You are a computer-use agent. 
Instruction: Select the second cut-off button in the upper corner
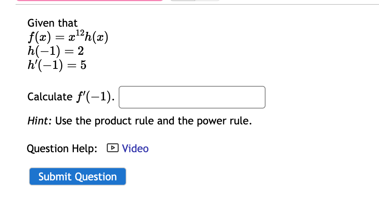pos(207,1)
